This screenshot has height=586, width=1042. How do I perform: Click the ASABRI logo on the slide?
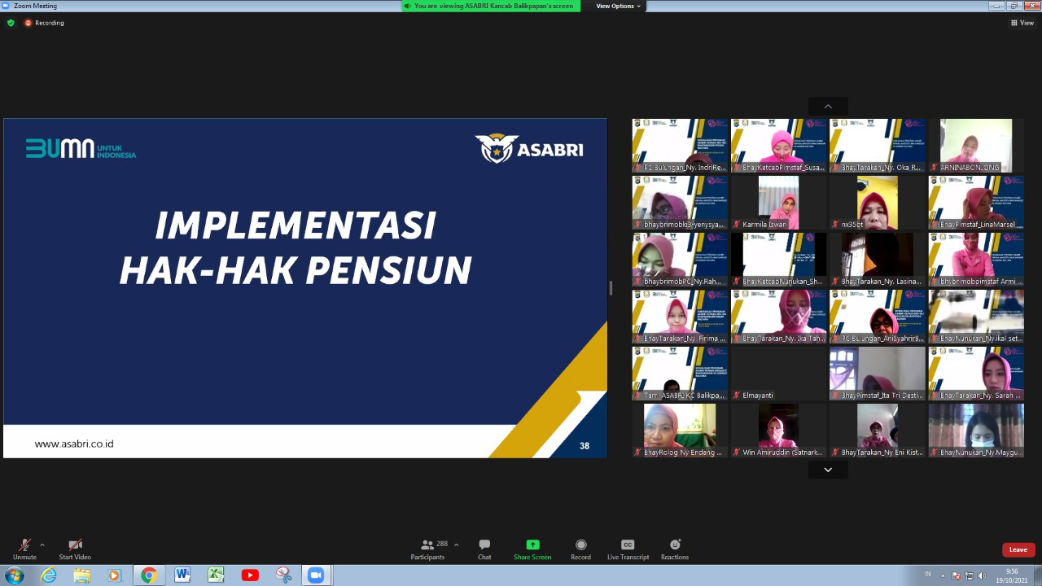tap(529, 149)
